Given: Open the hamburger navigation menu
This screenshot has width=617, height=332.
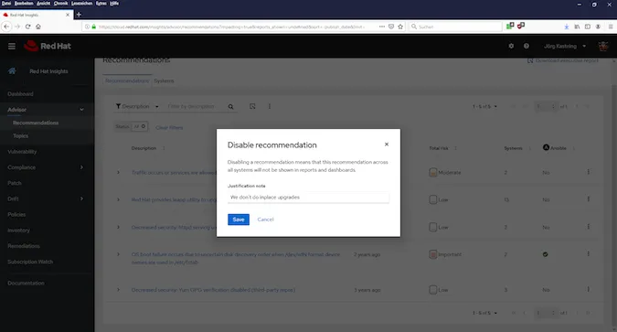Looking at the screenshot, I should 12,46.
